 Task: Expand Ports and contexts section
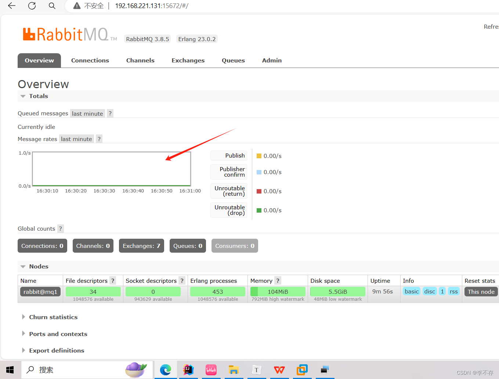pyautogui.click(x=58, y=334)
